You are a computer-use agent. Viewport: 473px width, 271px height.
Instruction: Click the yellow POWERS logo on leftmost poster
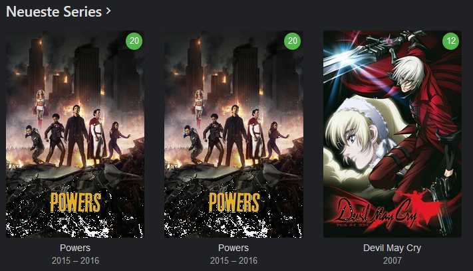click(75, 202)
